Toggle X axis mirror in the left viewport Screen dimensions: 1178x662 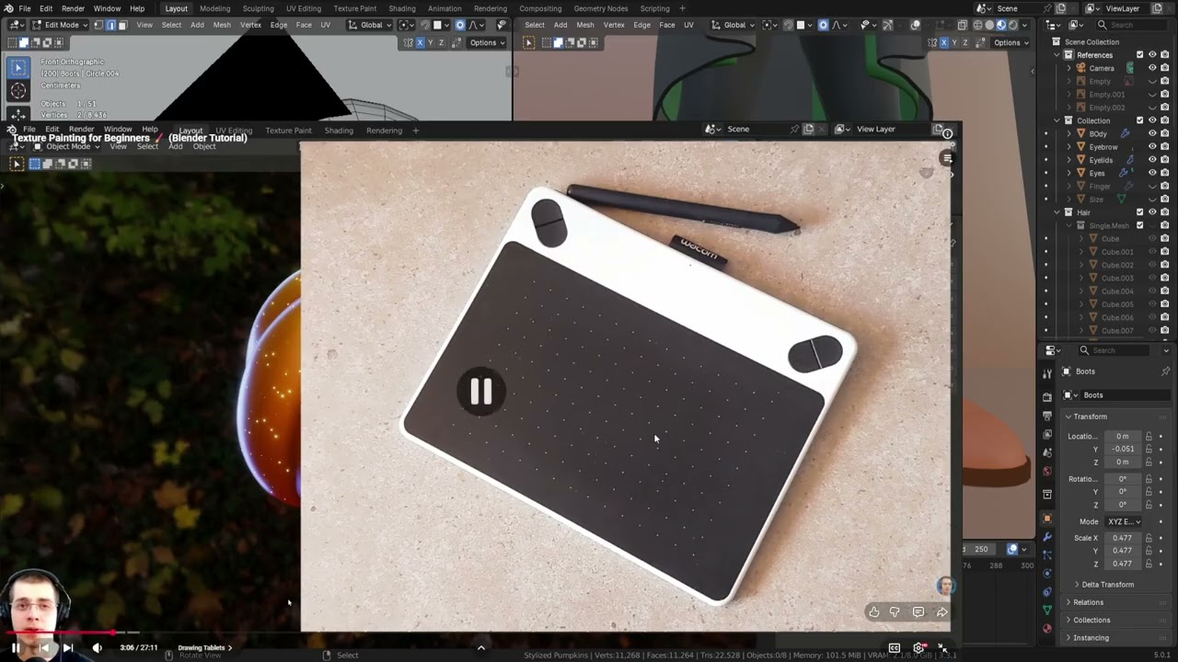[x=420, y=42]
